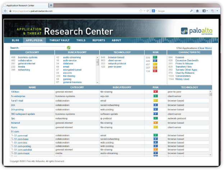Viewport: 224px width, 170px height.
Task: Open a new browser tab with plus button
Action: pos(51,5)
